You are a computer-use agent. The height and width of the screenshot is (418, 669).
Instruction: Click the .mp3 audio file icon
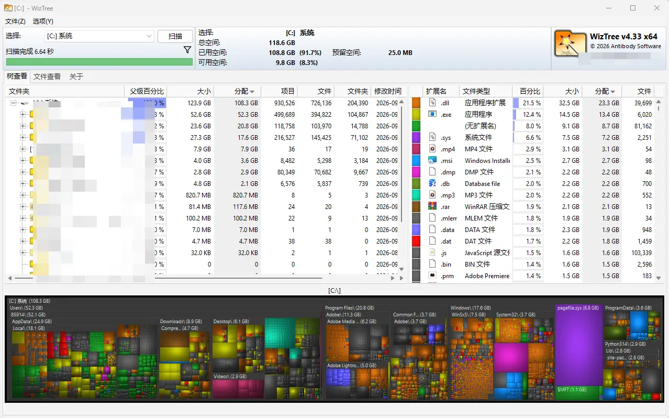[432, 195]
